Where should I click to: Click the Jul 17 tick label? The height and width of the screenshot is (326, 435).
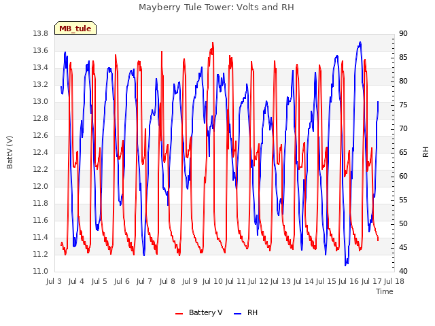[x=372, y=281]
